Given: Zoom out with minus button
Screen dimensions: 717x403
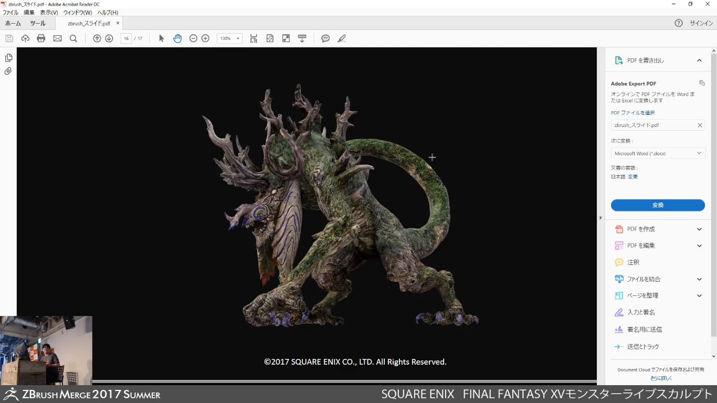Looking at the screenshot, I should (193, 38).
